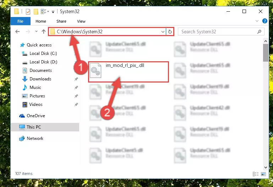Image resolution: width=273 pixels, height=187 pixels.
Task: Click the pin icon next to Music
Action: pyautogui.click(x=76, y=87)
